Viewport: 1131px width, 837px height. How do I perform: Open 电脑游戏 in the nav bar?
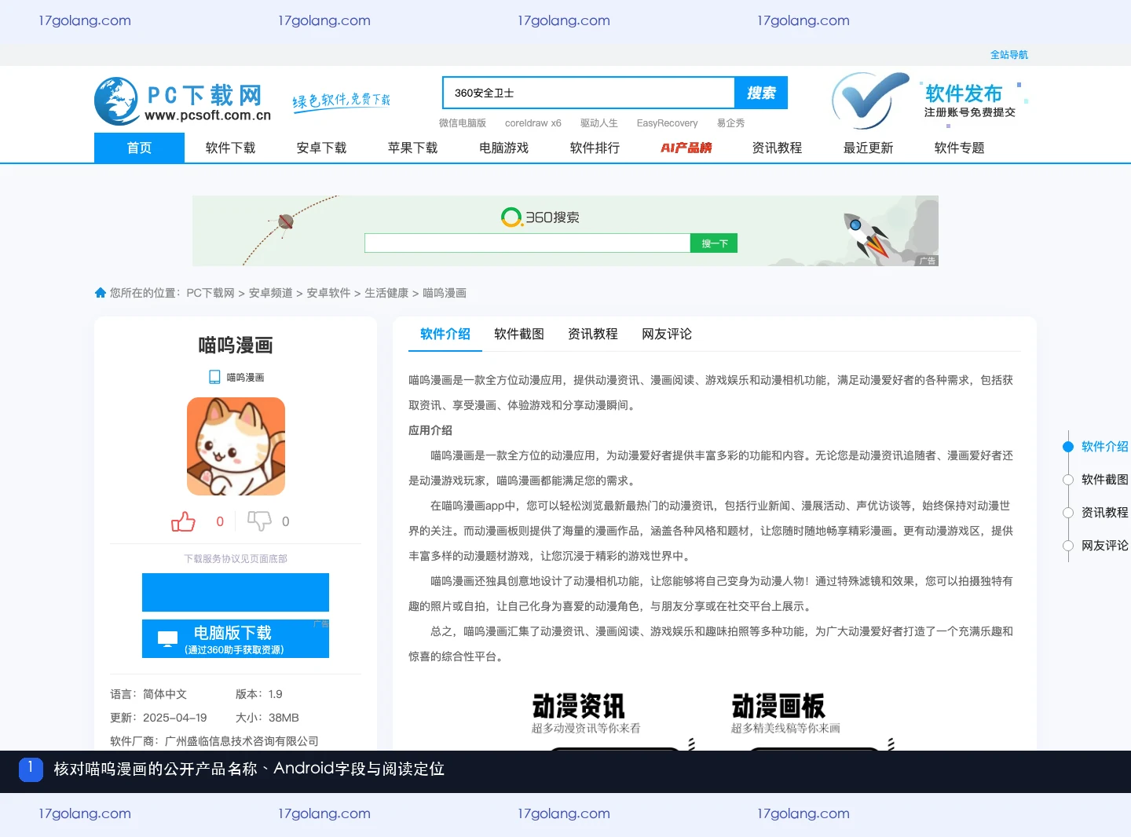tap(504, 148)
